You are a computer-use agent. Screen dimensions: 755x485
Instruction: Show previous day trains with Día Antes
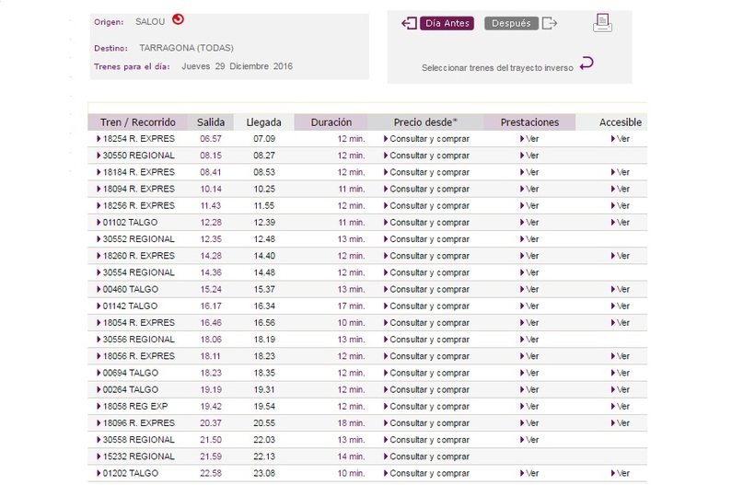coord(447,23)
